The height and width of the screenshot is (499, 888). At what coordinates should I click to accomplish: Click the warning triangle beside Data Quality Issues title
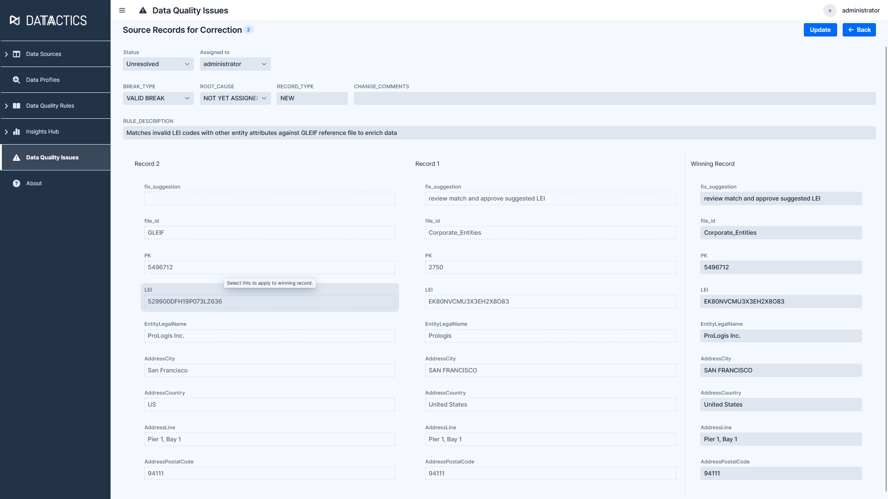tap(143, 10)
